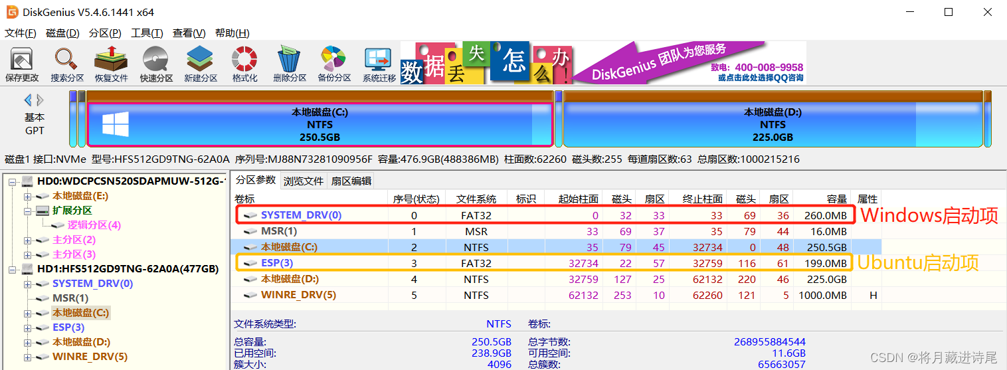
Task: Click the DiskGenius logo in the title bar
Action: (x=12, y=12)
